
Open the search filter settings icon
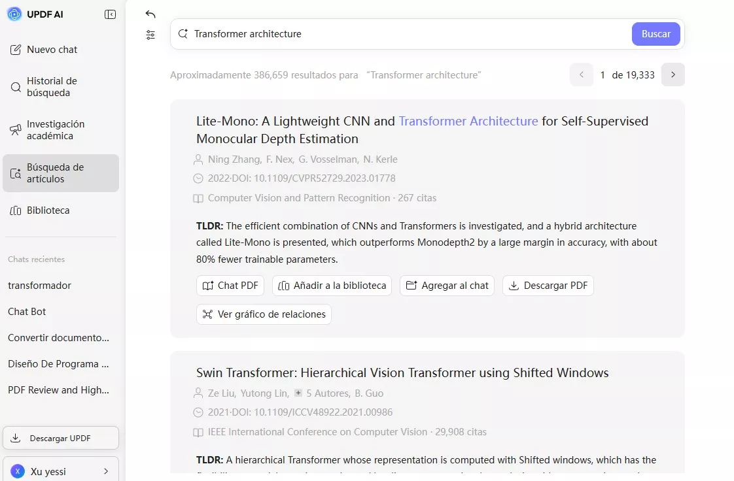150,35
